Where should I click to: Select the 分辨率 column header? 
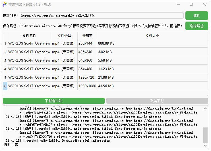(x=87, y=35)
